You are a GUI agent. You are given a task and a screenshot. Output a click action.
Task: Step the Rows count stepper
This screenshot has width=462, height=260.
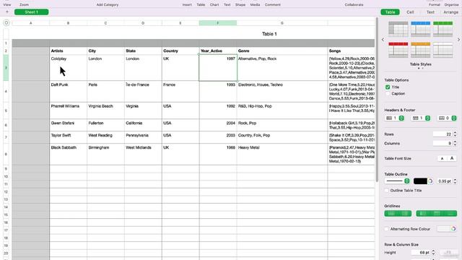(455, 134)
